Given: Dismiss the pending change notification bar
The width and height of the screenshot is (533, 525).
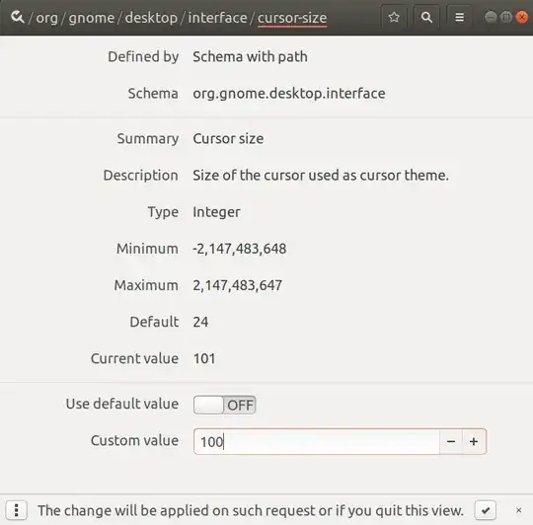Looking at the screenshot, I should [519, 510].
